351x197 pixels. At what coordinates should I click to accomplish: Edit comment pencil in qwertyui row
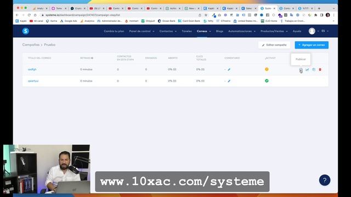[x=229, y=81]
